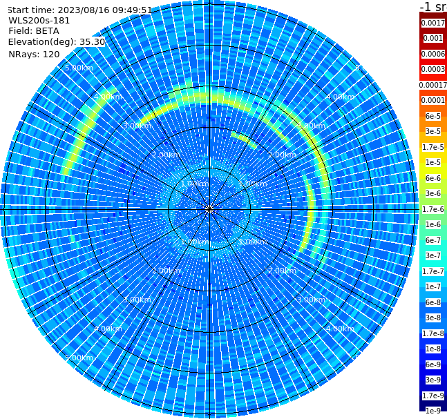Select the WLS200s-181 instrument label
The height and width of the screenshot is (419, 447).
click(x=39, y=21)
